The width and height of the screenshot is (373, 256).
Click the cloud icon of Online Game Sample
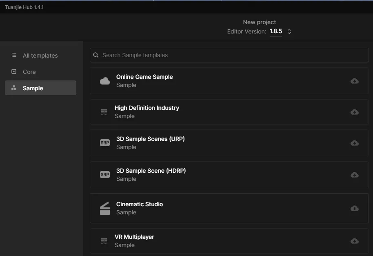click(x=105, y=81)
